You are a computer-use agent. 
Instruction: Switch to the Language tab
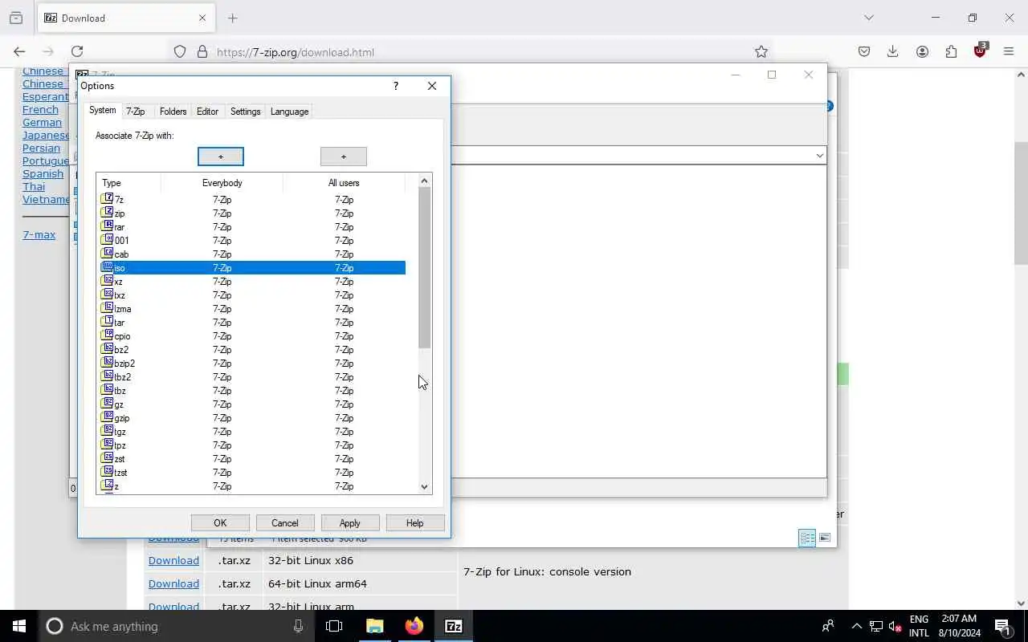point(289,112)
